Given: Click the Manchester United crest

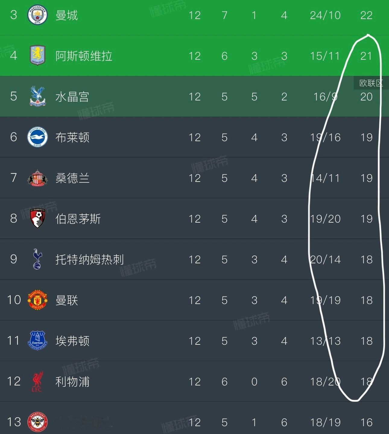Looking at the screenshot, I should click(37, 300).
